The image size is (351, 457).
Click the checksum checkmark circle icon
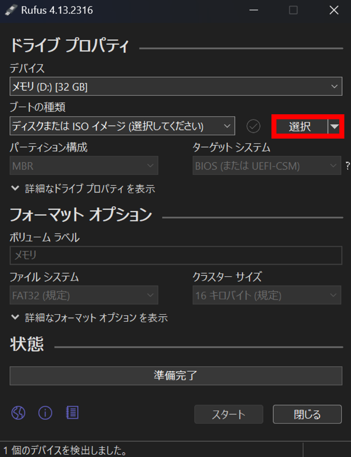click(x=253, y=126)
